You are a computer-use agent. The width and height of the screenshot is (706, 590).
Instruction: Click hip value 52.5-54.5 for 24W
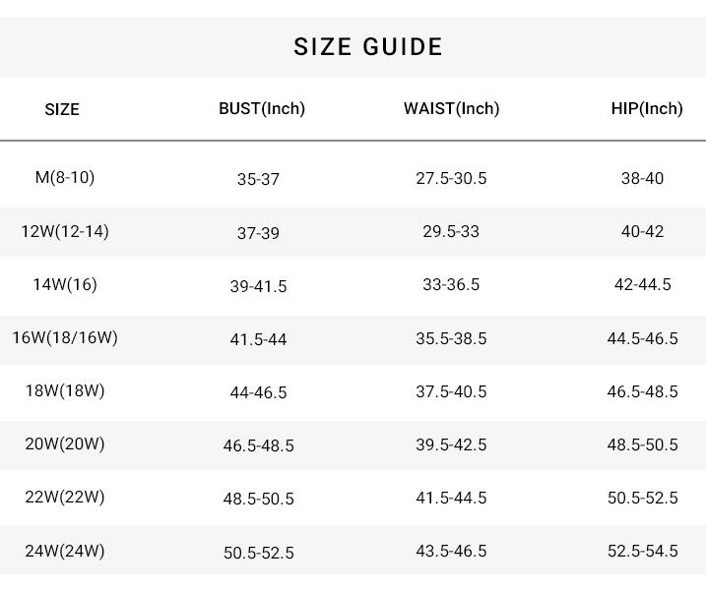pos(642,551)
